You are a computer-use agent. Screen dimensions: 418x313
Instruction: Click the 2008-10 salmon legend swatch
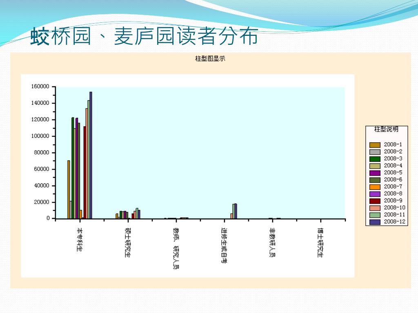point(375,208)
